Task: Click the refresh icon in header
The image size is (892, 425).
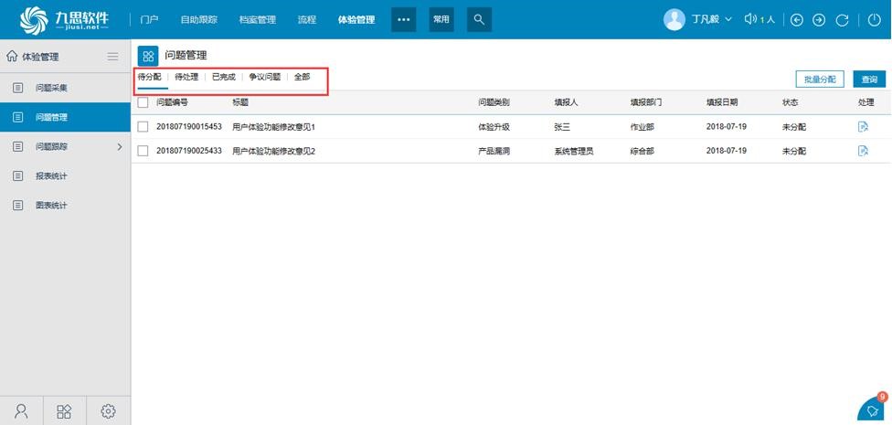Action: pos(842,20)
